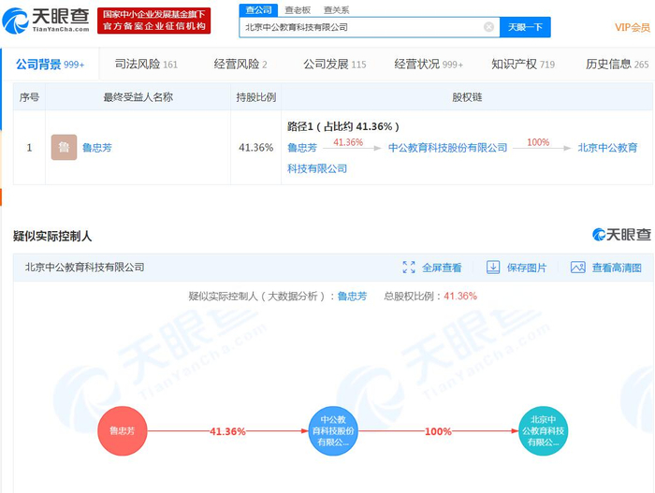
Task: Select the 查公司 search tab
Action: 258,10
